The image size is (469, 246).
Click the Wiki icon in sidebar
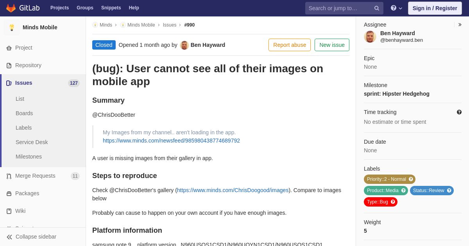(9, 211)
